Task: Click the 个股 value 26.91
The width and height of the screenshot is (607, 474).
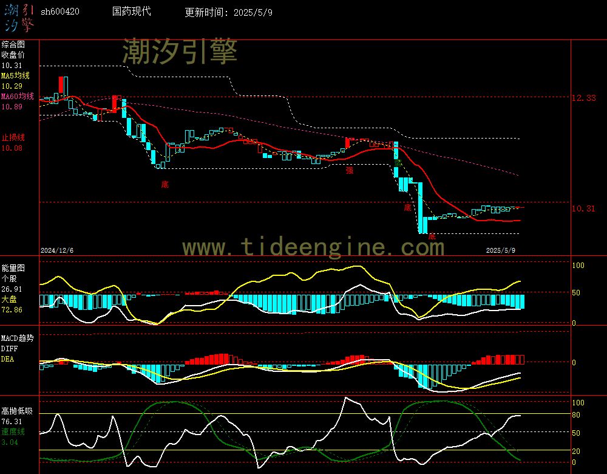Action: pyautogui.click(x=12, y=289)
